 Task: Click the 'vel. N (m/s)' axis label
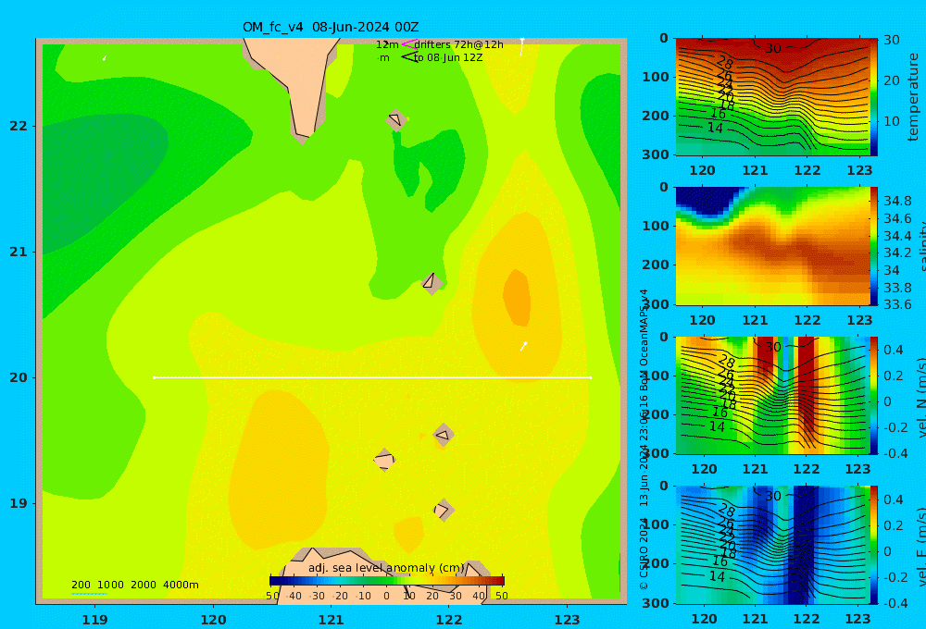920,397
